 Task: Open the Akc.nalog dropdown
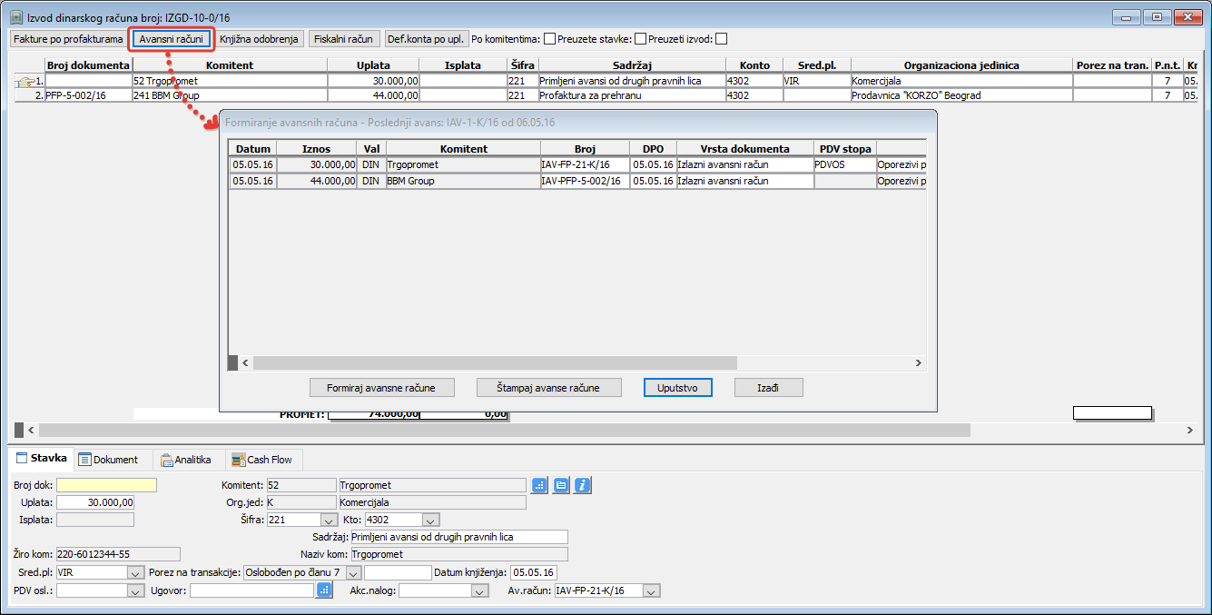click(x=480, y=590)
